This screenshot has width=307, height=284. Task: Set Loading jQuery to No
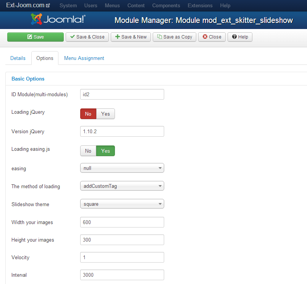click(88, 114)
